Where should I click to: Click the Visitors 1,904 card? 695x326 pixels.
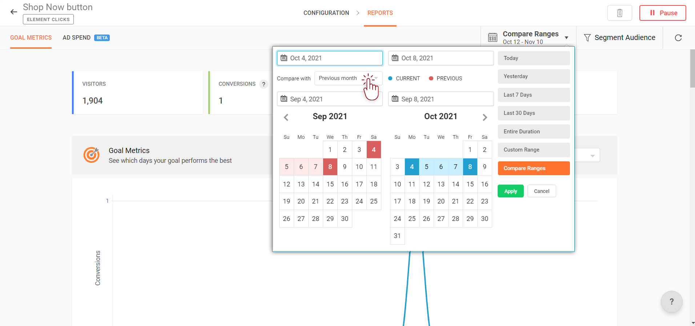[137, 93]
